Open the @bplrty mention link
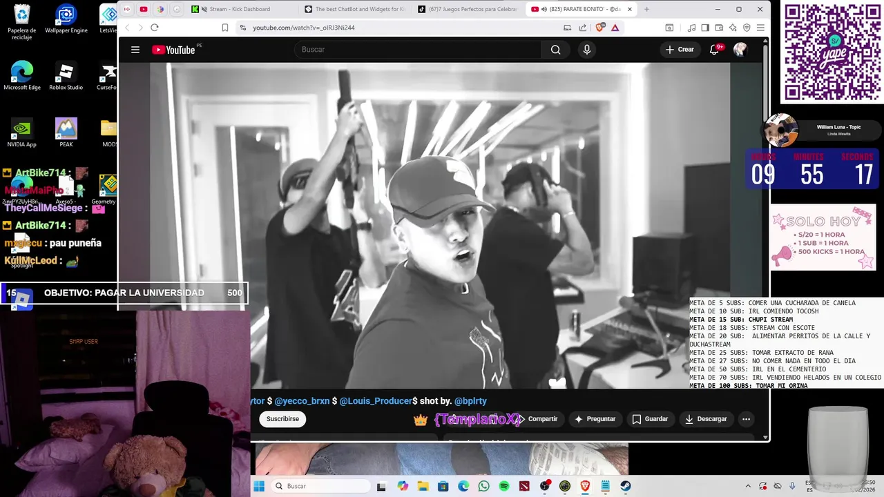This screenshot has width=884, height=497. [470, 401]
